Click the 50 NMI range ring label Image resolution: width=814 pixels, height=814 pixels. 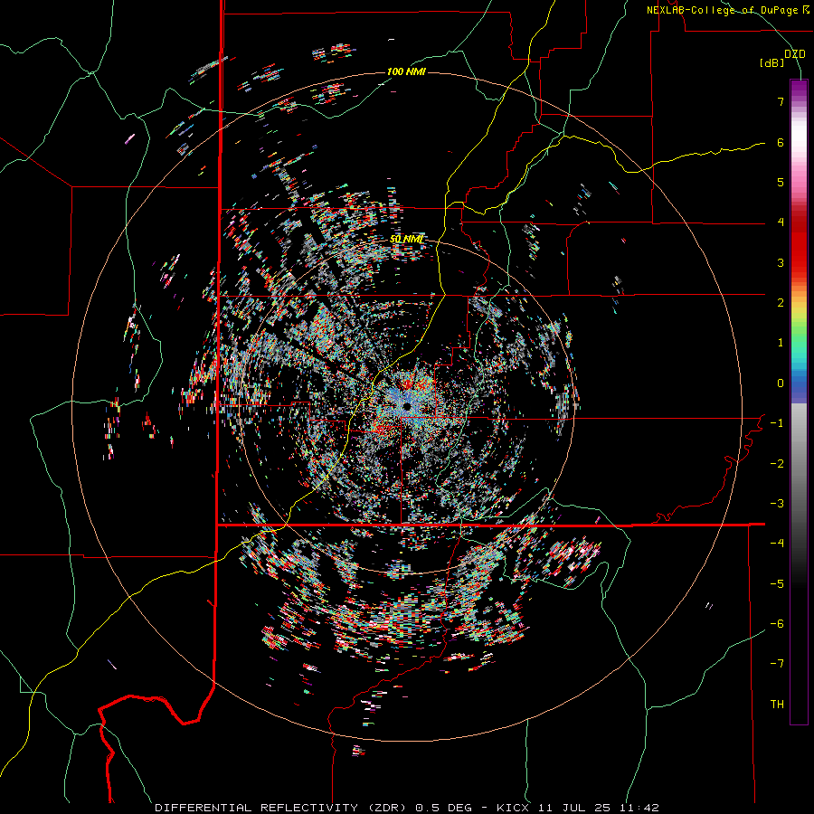(x=406, y=240)
